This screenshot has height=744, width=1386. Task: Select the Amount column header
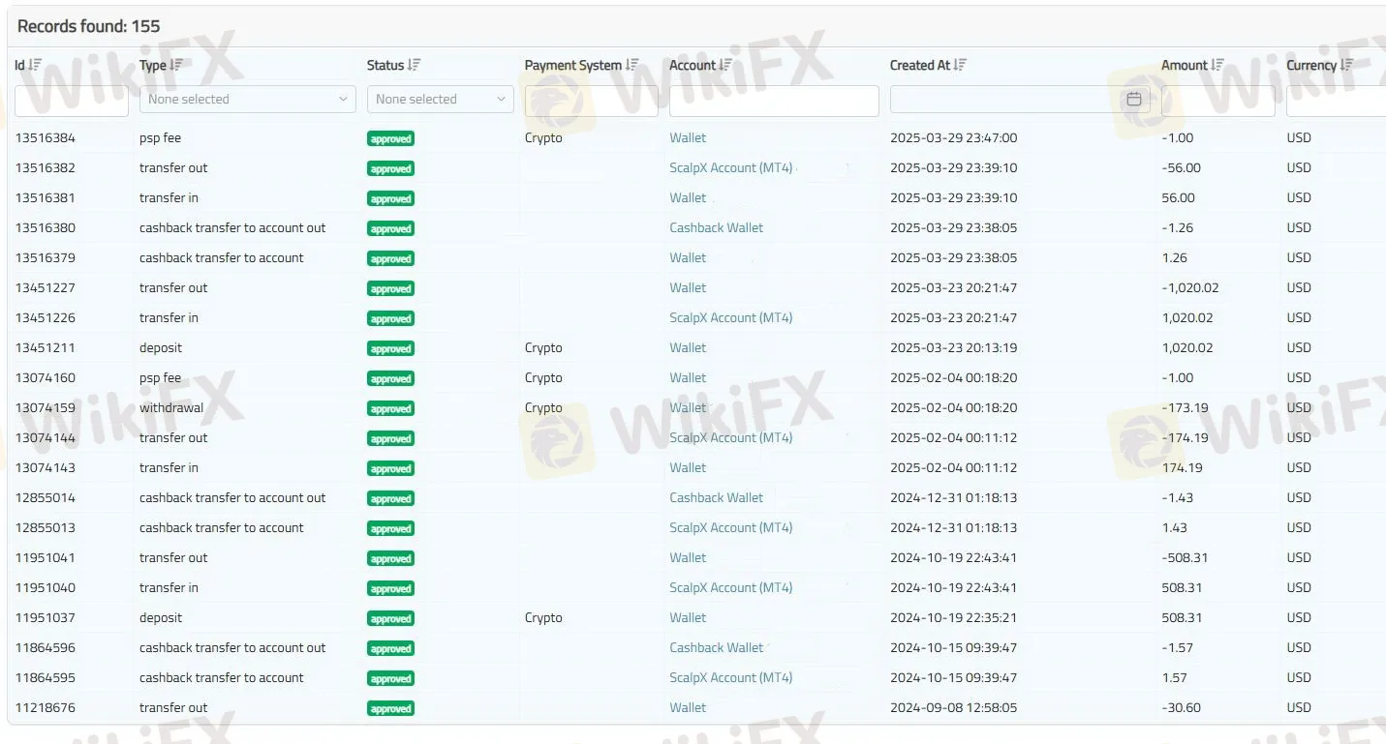[x=1185, y=65]
